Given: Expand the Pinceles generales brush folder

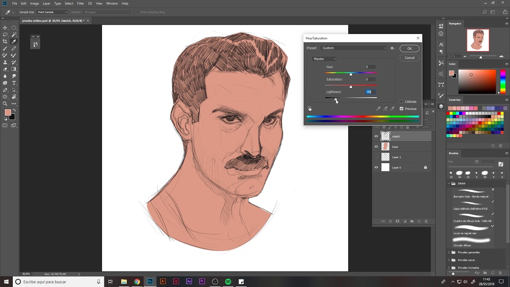Looking at the screenshot, I should click(x=449, y=252).
